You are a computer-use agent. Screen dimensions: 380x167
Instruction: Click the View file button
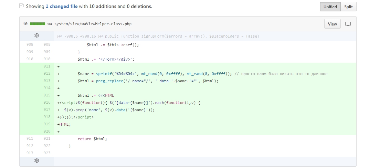332,24
